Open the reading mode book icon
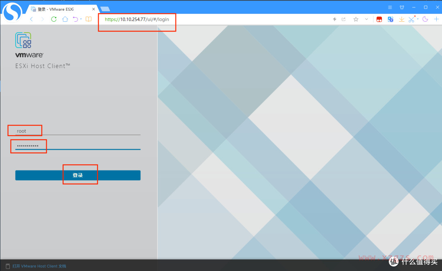This screenshot has width=442, height=271. (x=88, y=19)
